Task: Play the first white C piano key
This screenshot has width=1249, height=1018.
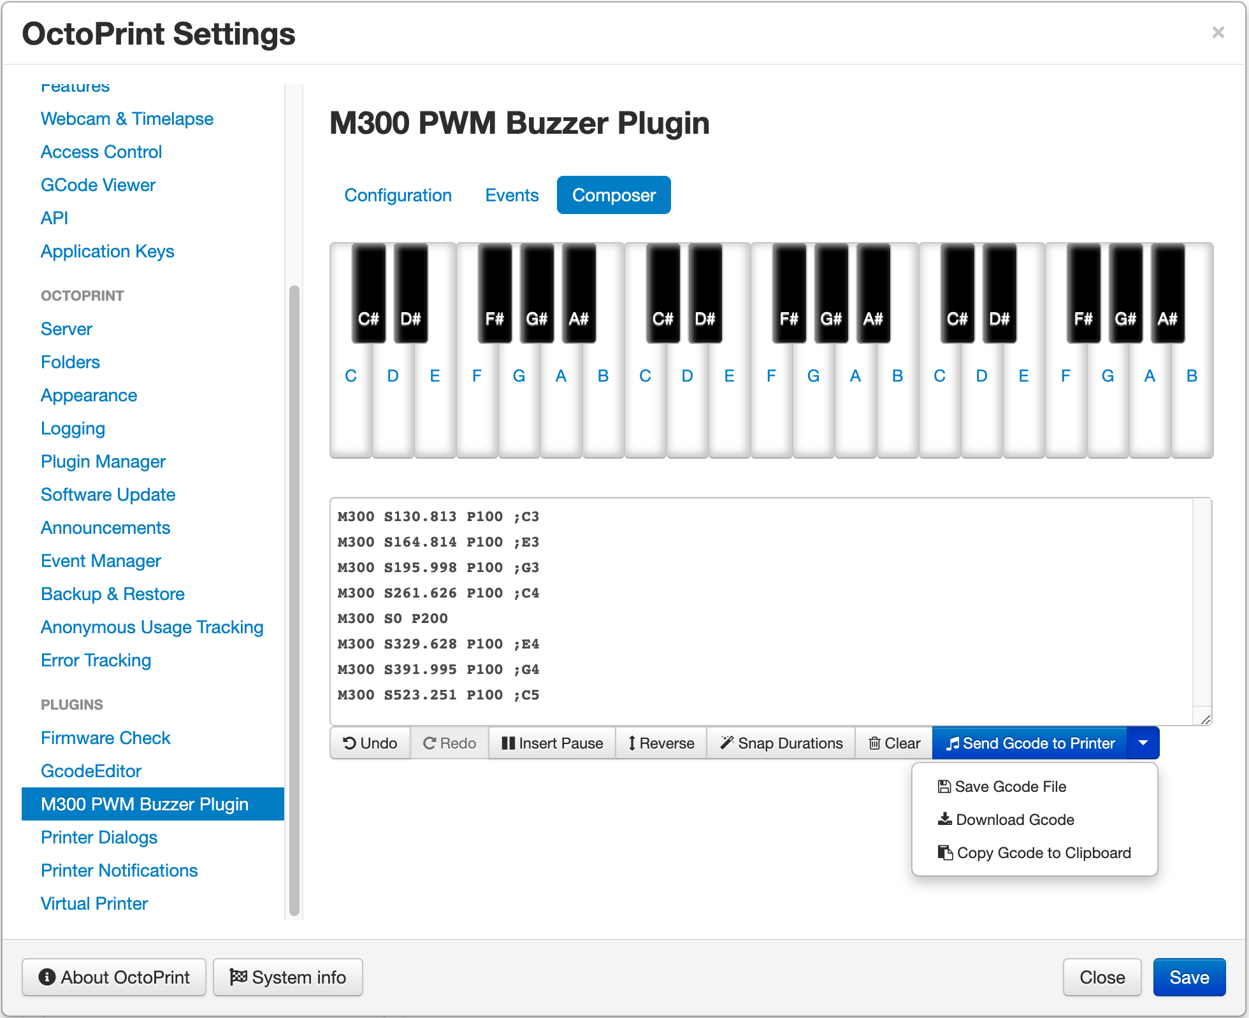Action: 350,401
